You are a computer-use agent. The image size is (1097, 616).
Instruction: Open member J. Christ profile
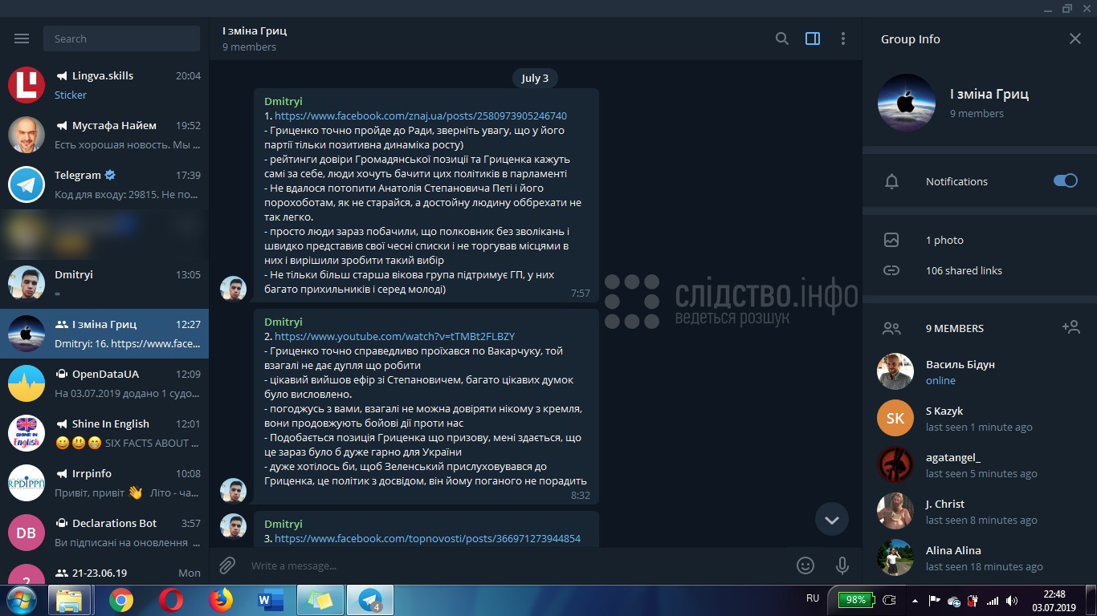980,511
